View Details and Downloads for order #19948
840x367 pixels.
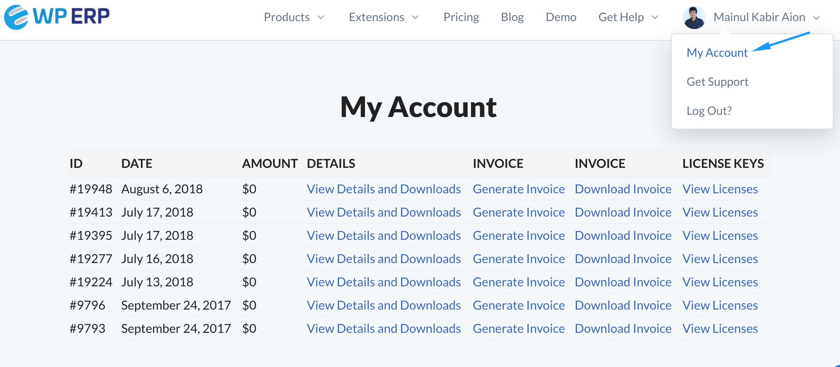point(384,189)
